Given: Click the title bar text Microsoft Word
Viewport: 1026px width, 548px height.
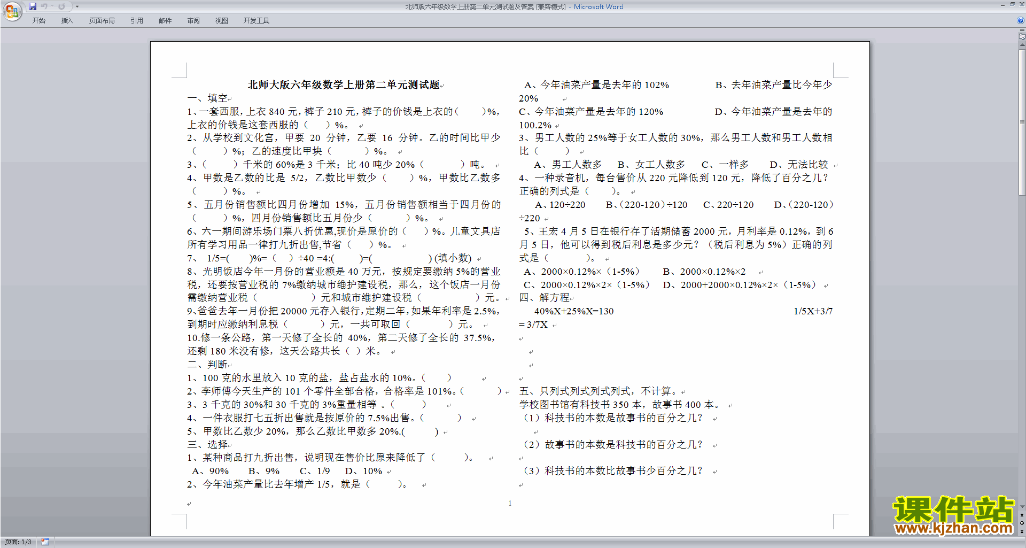Looking at the screenshot, I should coord(598,6).
